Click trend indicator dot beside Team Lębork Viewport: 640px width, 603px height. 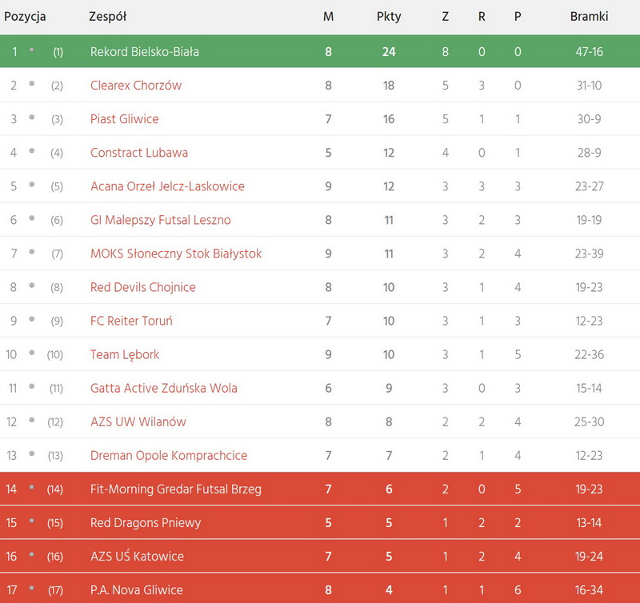click(32, 352)
